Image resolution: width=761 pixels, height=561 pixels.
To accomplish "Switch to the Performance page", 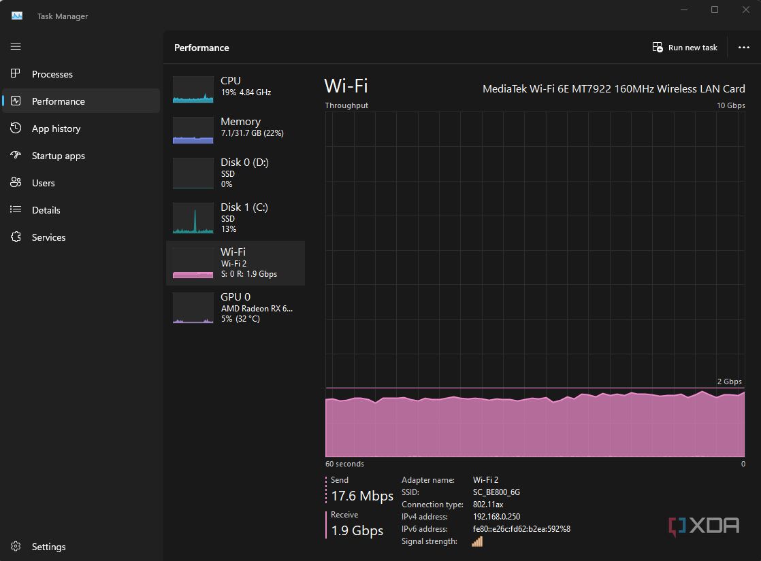I will coord(81,101).
